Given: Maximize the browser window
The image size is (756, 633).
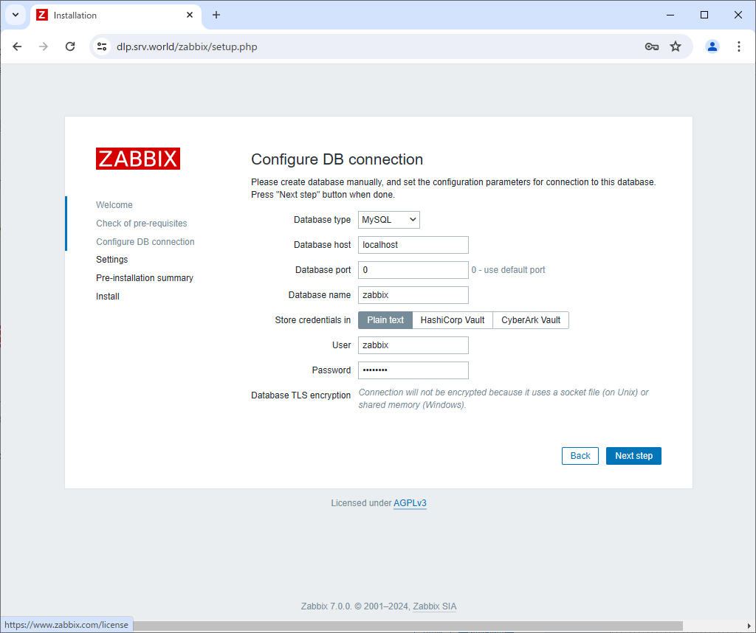Looking at the screenshot, I should tap(704, 15).
